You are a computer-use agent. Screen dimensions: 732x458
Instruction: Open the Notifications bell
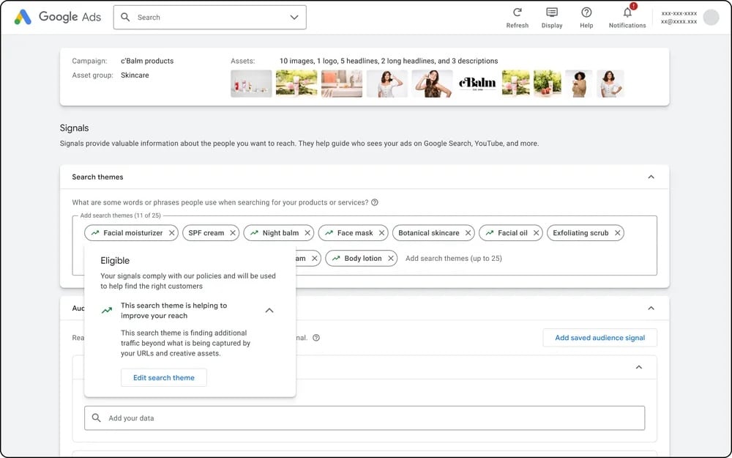627,12
